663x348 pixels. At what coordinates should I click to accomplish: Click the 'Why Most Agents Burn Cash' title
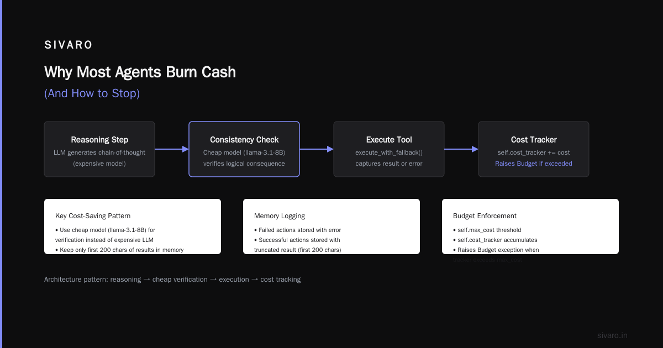coord(140,72)
